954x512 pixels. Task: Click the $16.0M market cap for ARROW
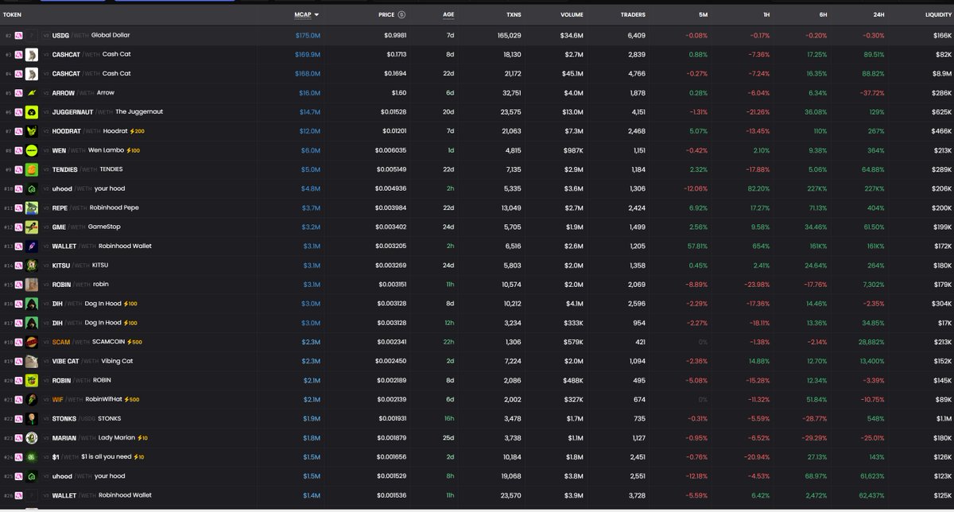pos(308,93)
